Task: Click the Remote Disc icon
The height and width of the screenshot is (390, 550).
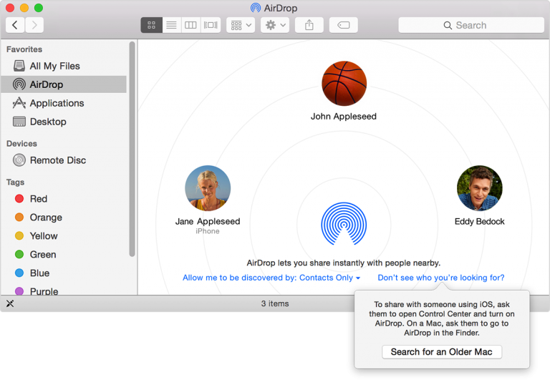Action: tap(19, 160)
